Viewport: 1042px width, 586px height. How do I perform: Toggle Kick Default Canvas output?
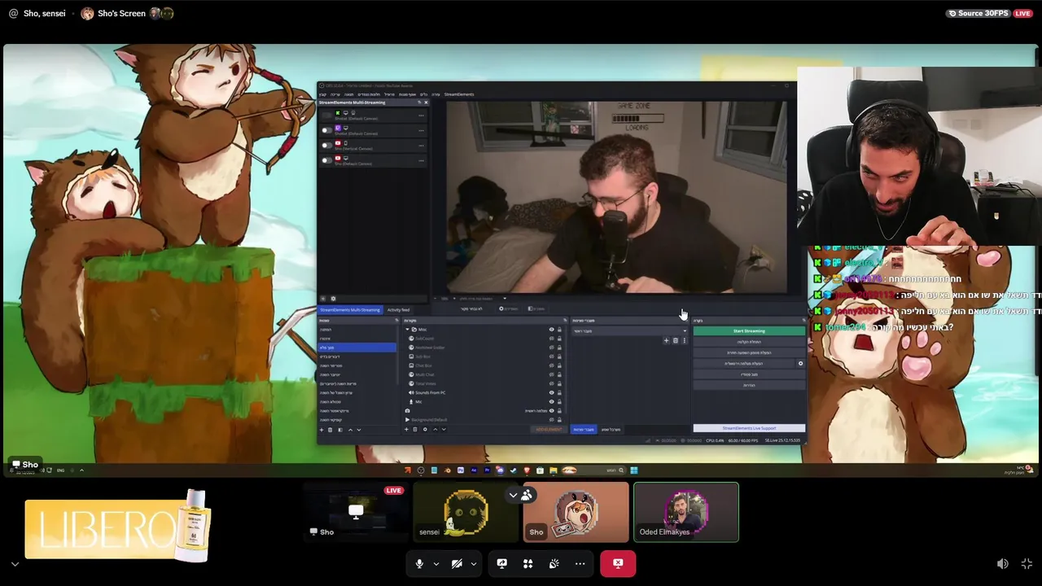(327, 116)
